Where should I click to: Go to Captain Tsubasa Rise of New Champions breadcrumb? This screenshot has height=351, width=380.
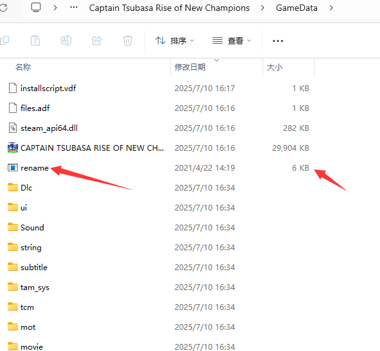(169, 8)
